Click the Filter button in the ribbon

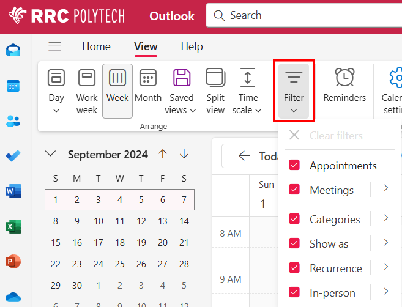[294, 91]
